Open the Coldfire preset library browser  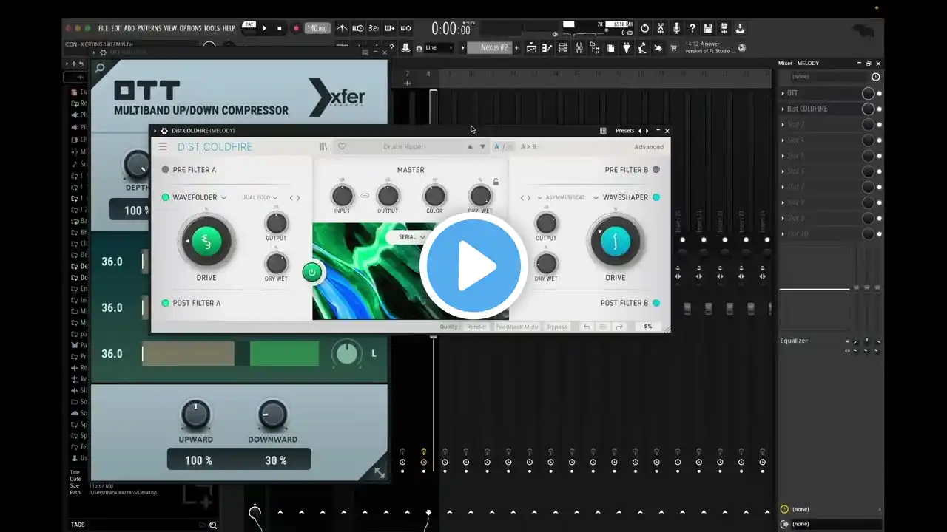tap(323, 147)
